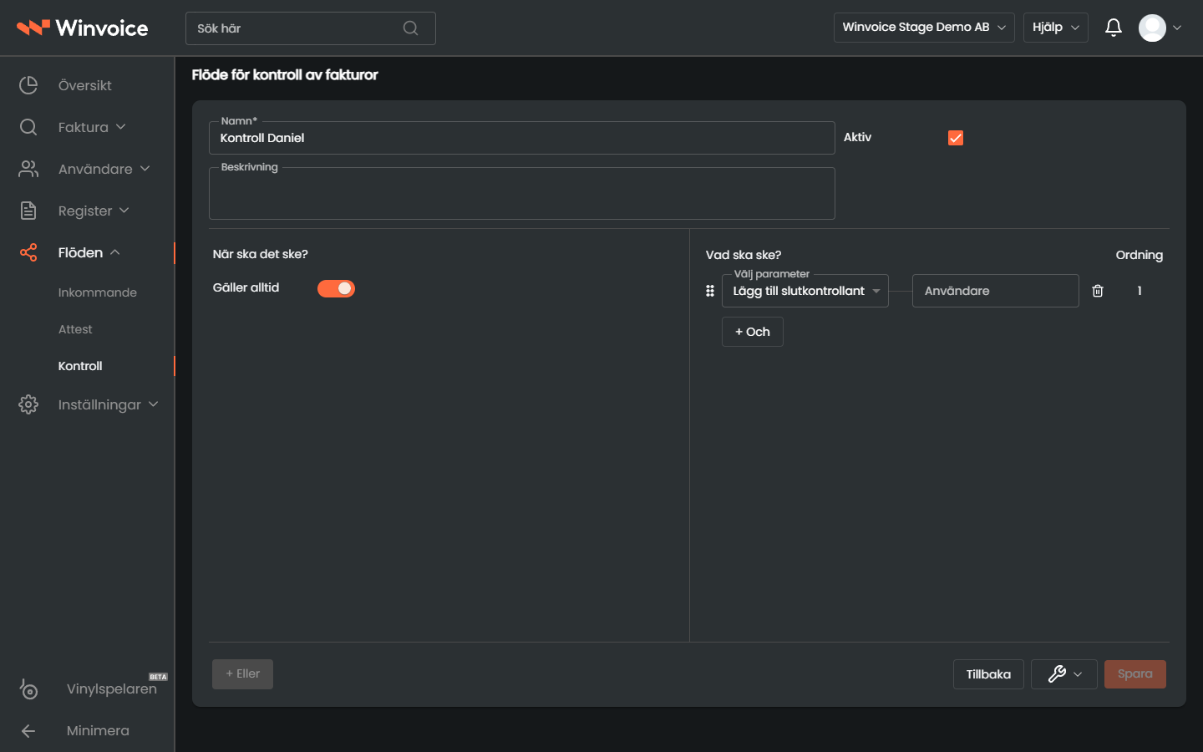Add a step with the + Och button
Image resolution: width=1203 pixels, height=752 pixels.
(x=753, y=332)
